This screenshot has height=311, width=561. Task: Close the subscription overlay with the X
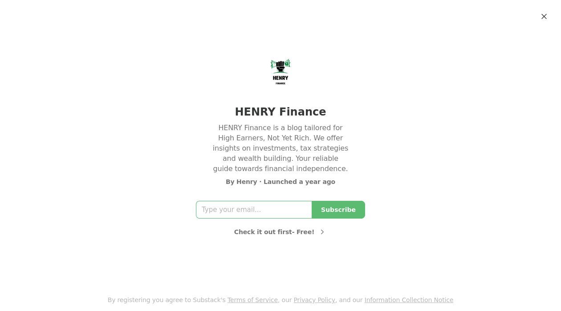pyautogui.click(x=544, y=16)
